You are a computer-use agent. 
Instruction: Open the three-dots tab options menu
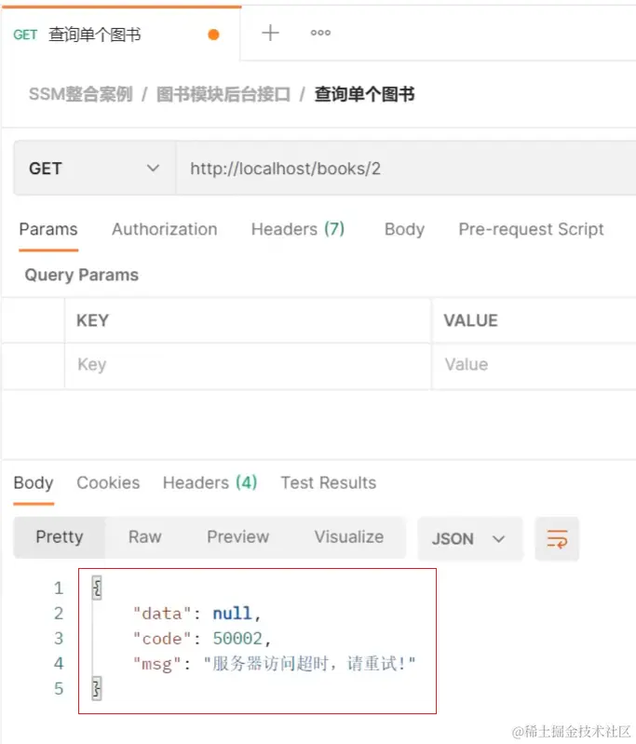pos(320,33)
